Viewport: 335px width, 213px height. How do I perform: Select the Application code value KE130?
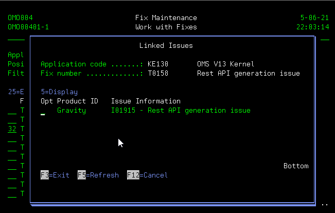tap(157, 64)
